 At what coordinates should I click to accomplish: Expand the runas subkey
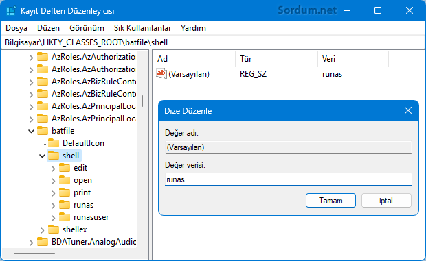(54, 206)
